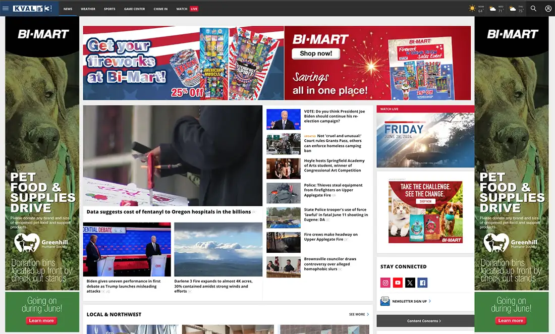Click the Brownsville councilor meeting thumbnail
Screen dimensions: 555x334
click(x=284, y=267)
